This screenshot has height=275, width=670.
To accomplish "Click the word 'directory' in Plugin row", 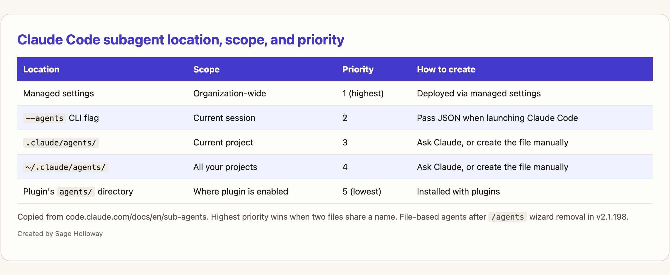I will pyautogui.click(x=116, y=192).
